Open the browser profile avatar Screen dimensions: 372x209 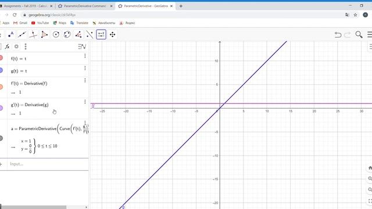(366, 15)
